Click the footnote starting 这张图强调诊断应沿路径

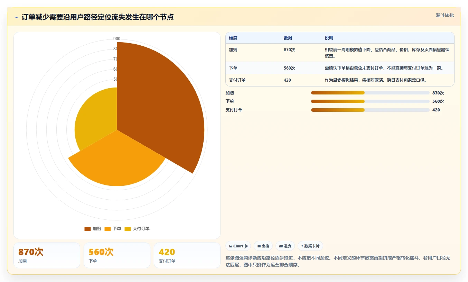click(x=338, y=262)
